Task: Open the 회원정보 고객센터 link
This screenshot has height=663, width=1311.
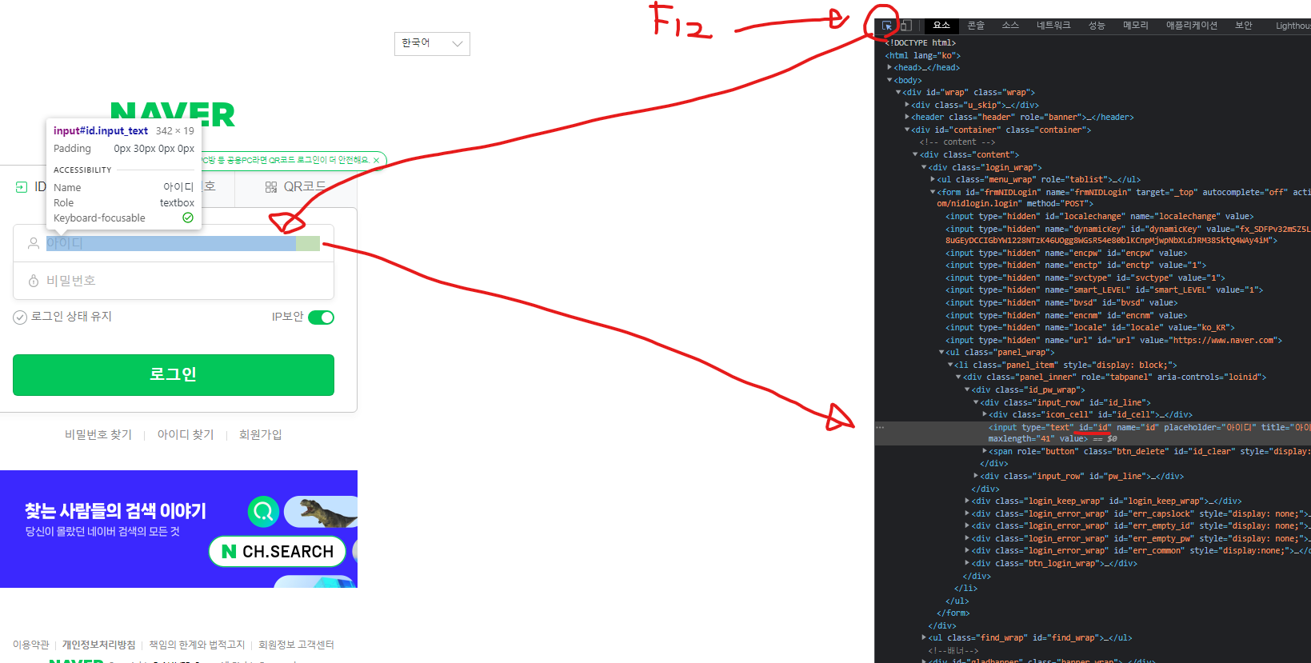Action: pyautogui.click(x=296, y=645)
